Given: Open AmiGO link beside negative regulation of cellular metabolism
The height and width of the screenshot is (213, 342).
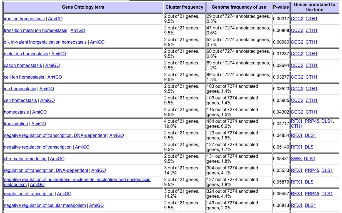Looking at the screenshot, I should (96, 206).
